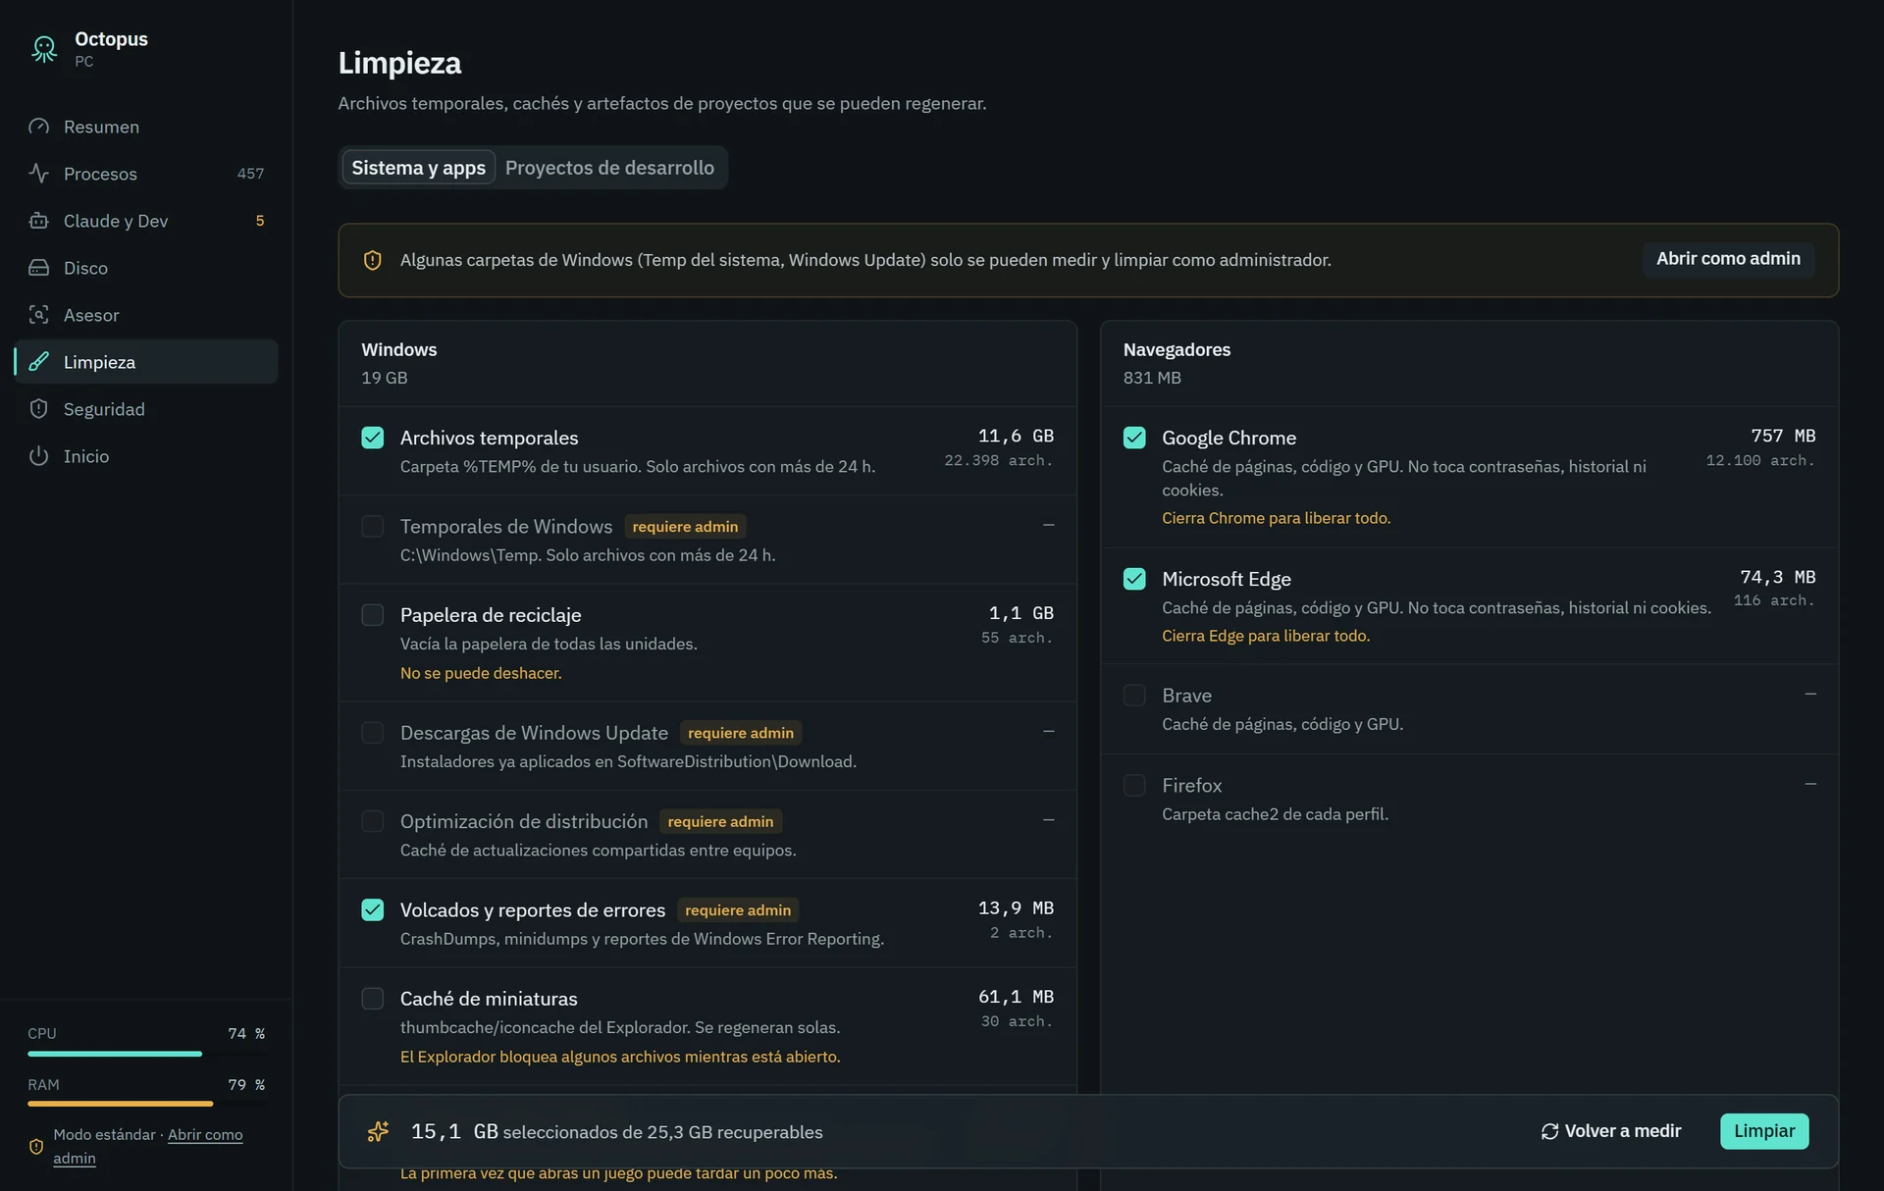Image resolution: width=1884 pixels, height=1191 pixels.
Task: Click the Limpiar button
Action: 1764,1131
